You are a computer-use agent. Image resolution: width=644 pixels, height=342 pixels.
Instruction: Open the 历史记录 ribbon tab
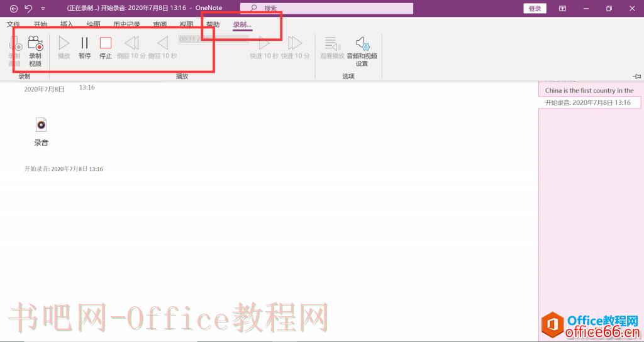coord(126,24)
